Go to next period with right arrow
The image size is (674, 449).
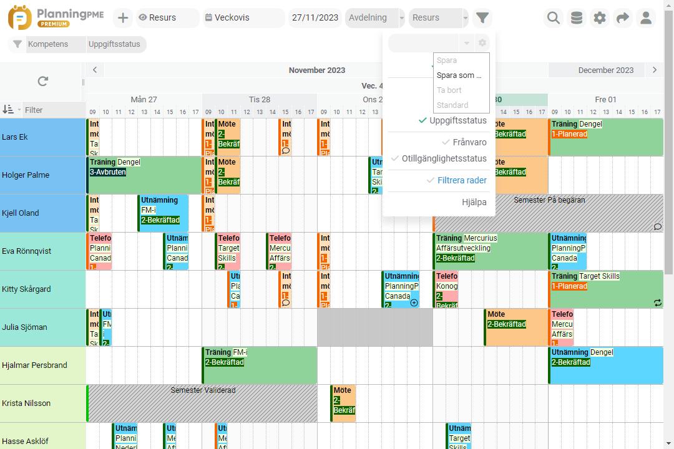[654, 70]
